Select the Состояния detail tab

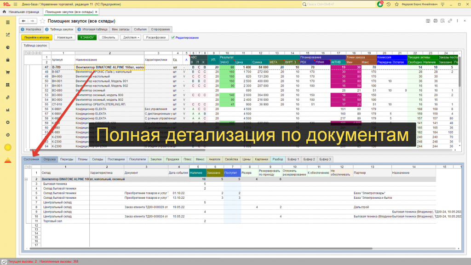pyautogui.click(x=32, y=159)
